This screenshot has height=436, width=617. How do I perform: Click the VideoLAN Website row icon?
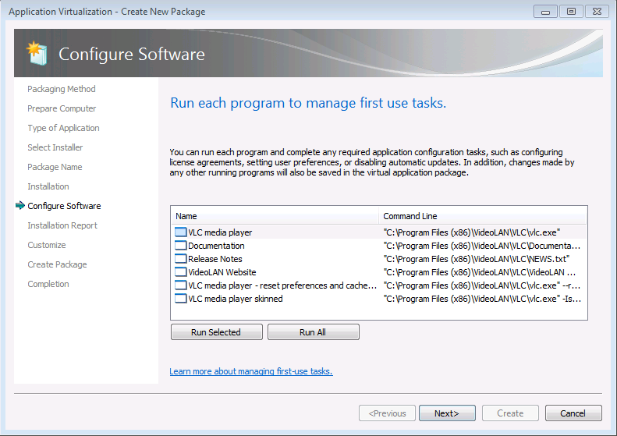[x=181, y=272]
